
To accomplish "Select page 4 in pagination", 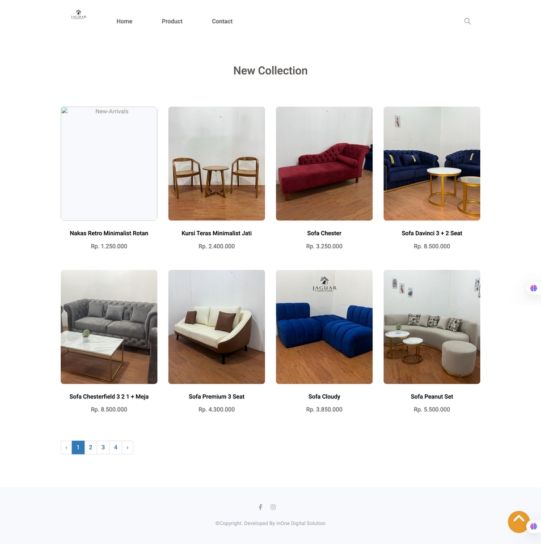I will click(116, 448).
